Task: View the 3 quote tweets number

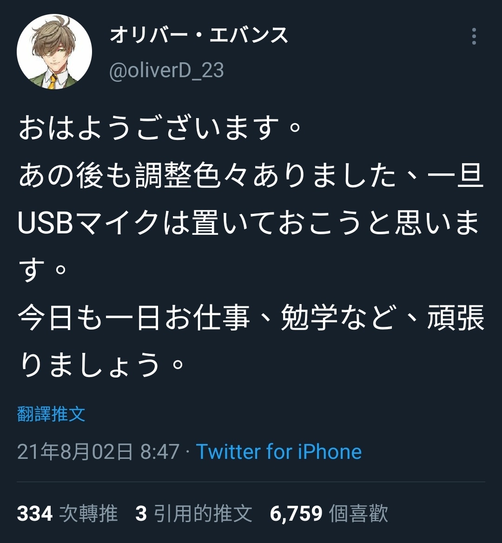Action: (141, 513)
